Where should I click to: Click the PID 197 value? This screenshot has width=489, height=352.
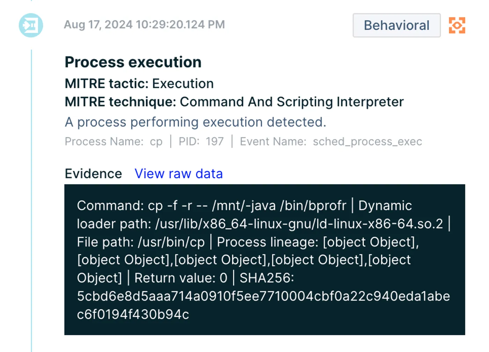point(201,141)
